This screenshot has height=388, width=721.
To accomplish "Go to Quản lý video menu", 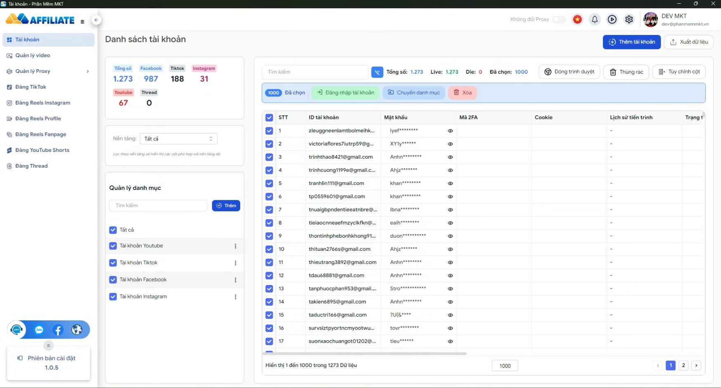I will (33, 56).
